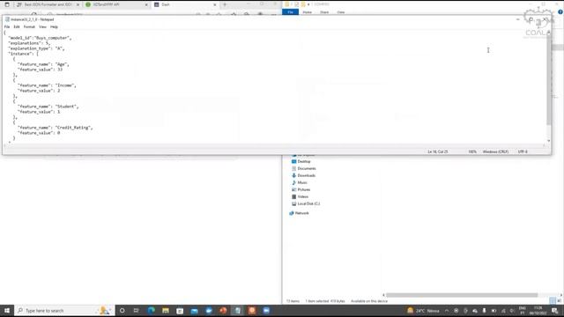564x317 pixels.
Task: Click the File Explorer help icon
Action: coord(560,11)
